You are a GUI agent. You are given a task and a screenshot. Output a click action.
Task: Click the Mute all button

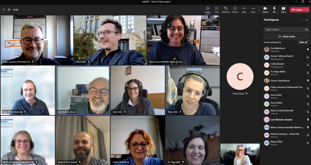pos(303,42)
